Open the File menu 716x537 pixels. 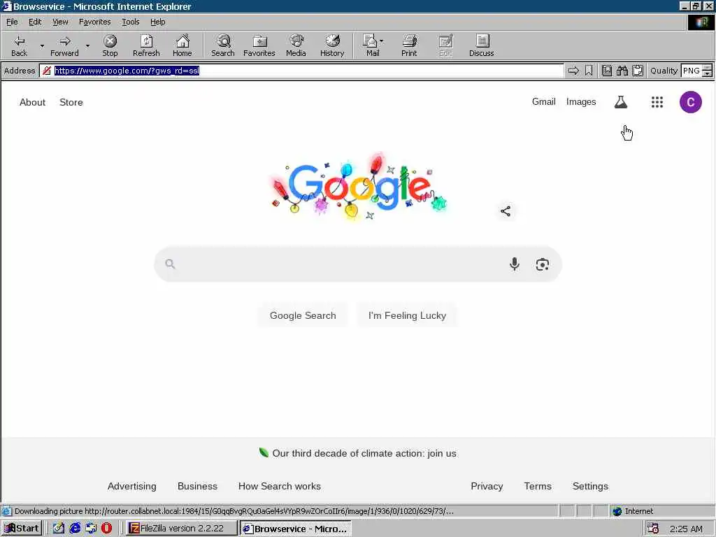point(12,22)
